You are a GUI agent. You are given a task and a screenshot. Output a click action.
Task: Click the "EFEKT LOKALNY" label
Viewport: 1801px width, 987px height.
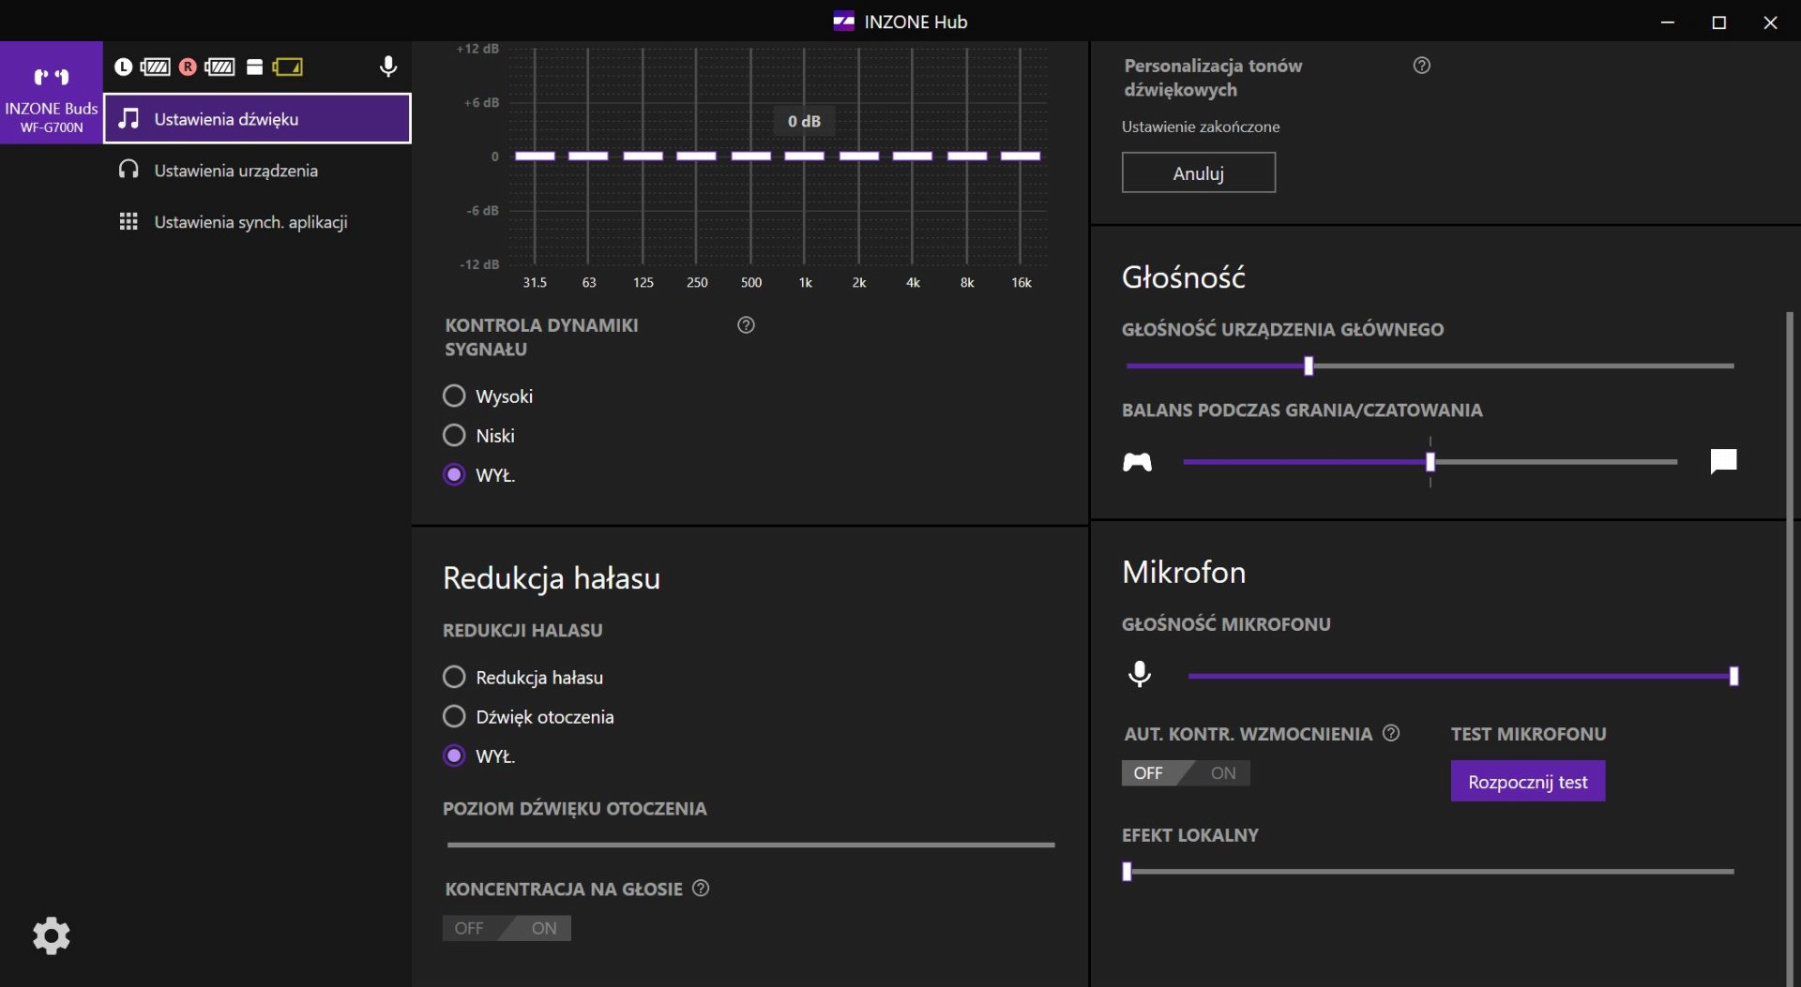tap(1190, 835)
